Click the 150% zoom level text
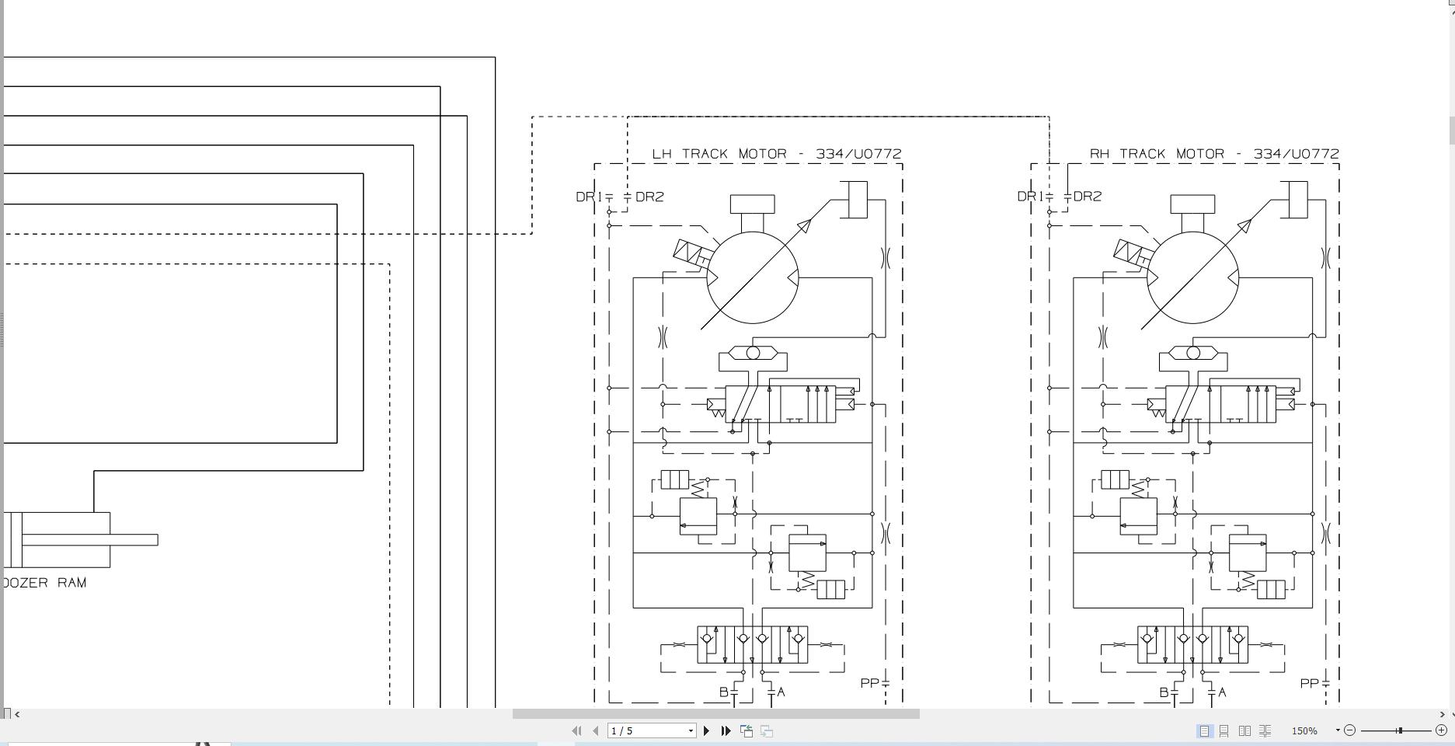Viewport: 1455px width, 746px height. (x=1304, y=731)
